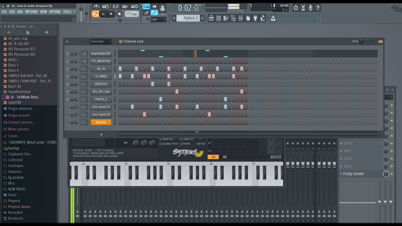Click the browser copy file icon
Screen dimensions: 402x226
28,32
